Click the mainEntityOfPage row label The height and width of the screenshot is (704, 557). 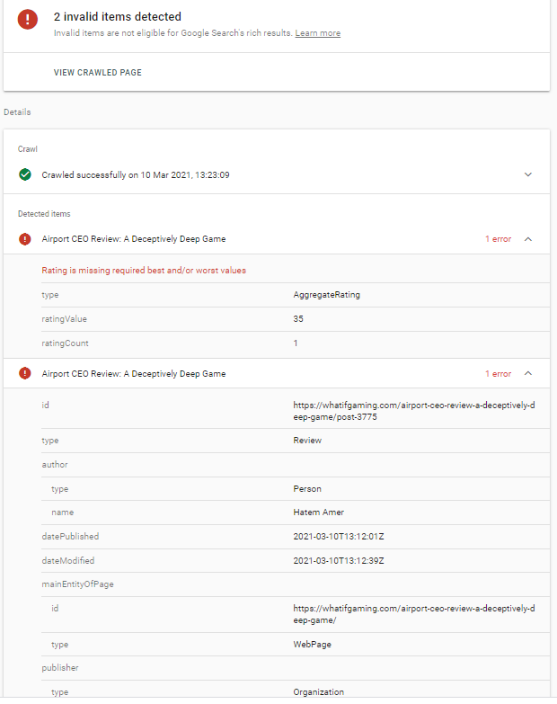(x=77, y=584)
